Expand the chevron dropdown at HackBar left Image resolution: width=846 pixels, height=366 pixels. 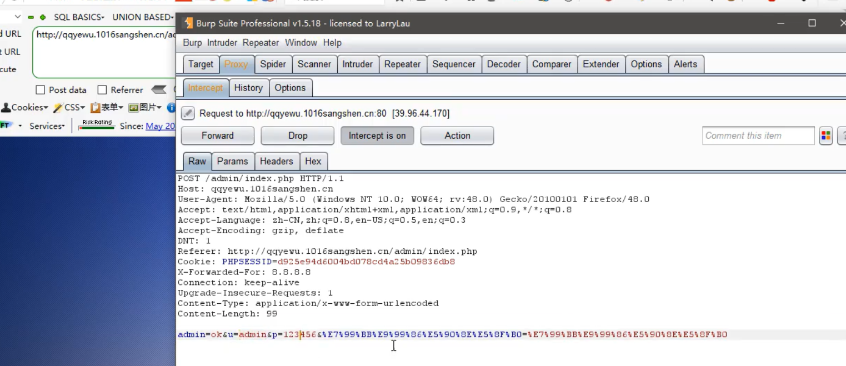[x=18, y=17]
